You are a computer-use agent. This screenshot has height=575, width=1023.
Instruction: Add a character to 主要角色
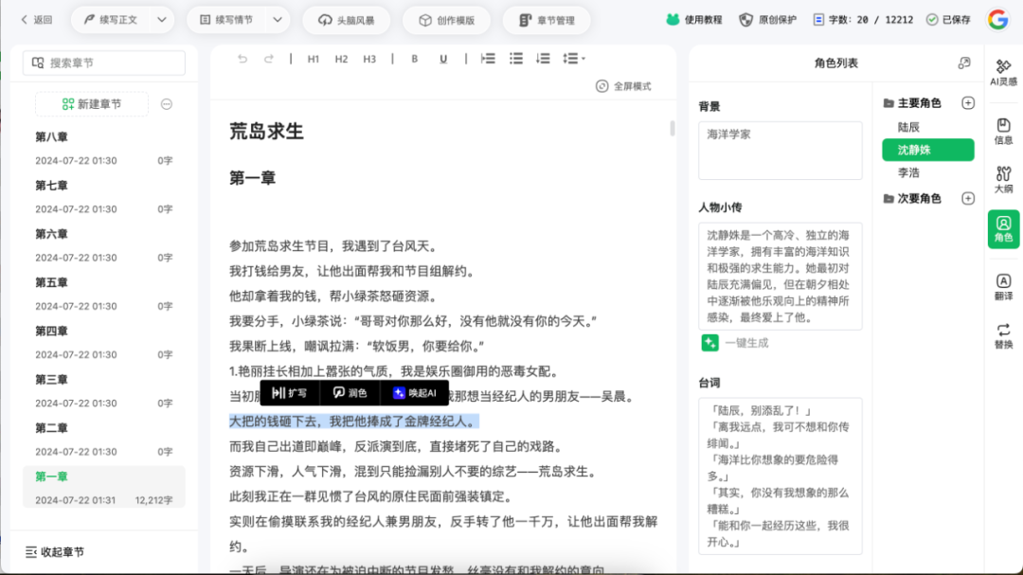[968, 103]
